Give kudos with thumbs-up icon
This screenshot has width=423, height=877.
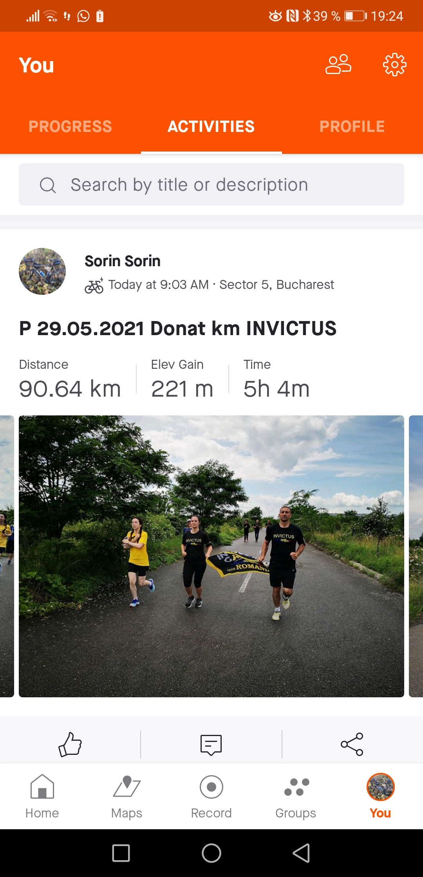70,744
